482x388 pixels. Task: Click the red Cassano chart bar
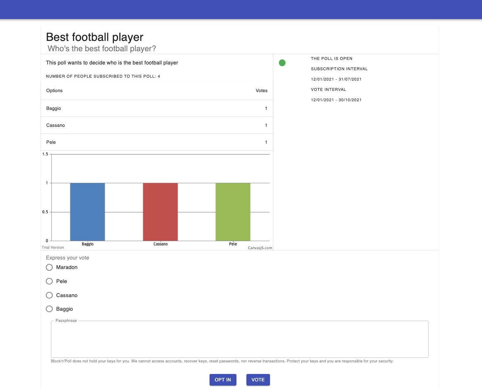[160, 212]
